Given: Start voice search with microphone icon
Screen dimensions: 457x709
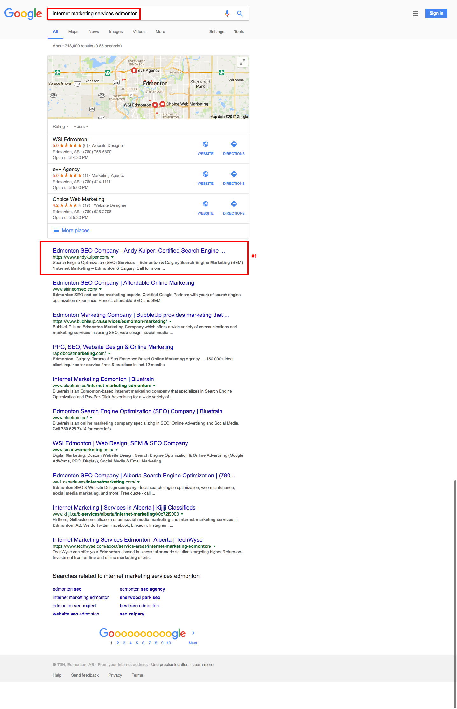Looking at the screenshot, I should (x=227, y=13).
